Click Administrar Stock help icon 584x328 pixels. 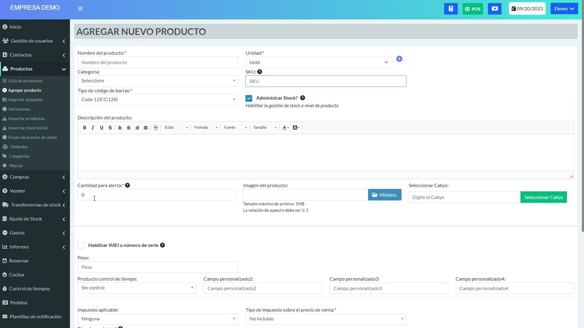302,98
